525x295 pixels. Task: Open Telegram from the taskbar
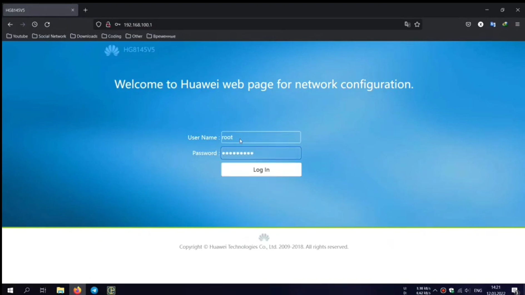click(x=94, y=290)
